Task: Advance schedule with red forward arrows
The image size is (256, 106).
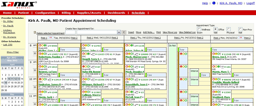Action: click(x=241, y=38)
